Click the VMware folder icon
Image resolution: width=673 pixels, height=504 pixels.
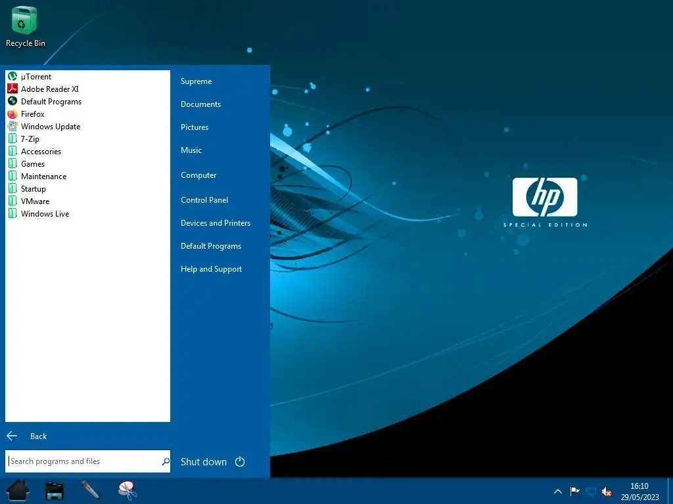pos(12,201)
